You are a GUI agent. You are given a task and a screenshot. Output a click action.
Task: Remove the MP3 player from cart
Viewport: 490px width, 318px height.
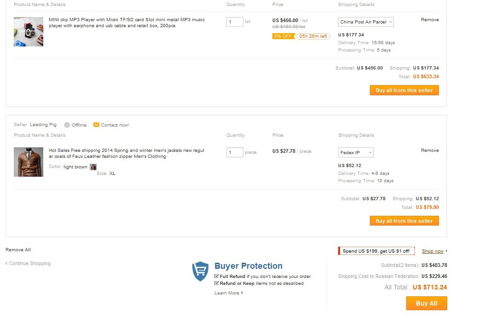pos(430,20)
